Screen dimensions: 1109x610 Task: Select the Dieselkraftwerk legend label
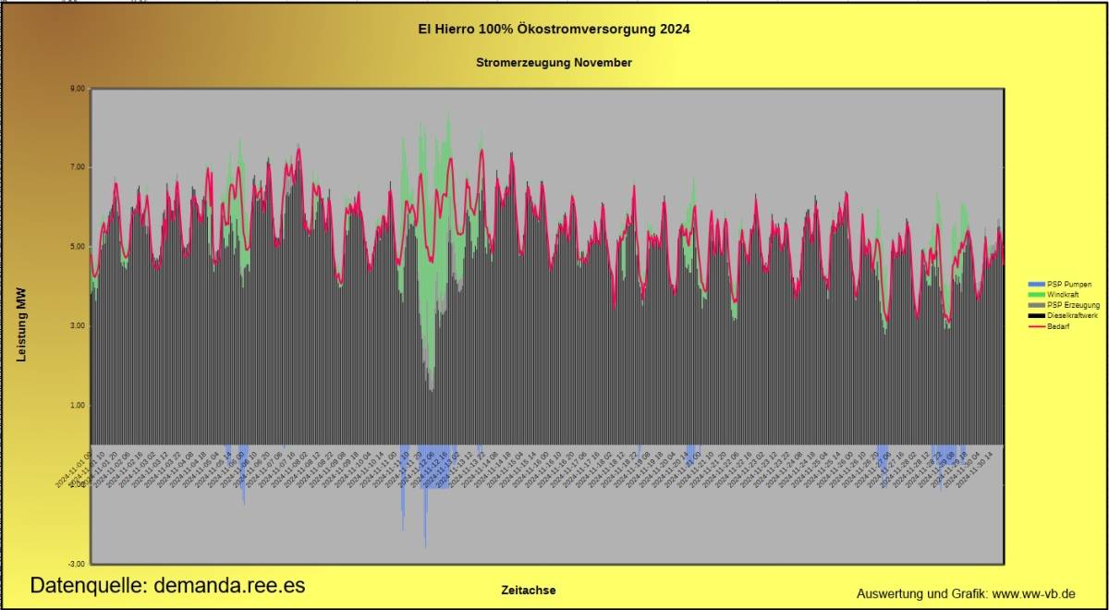click(x=1074, y=316)
